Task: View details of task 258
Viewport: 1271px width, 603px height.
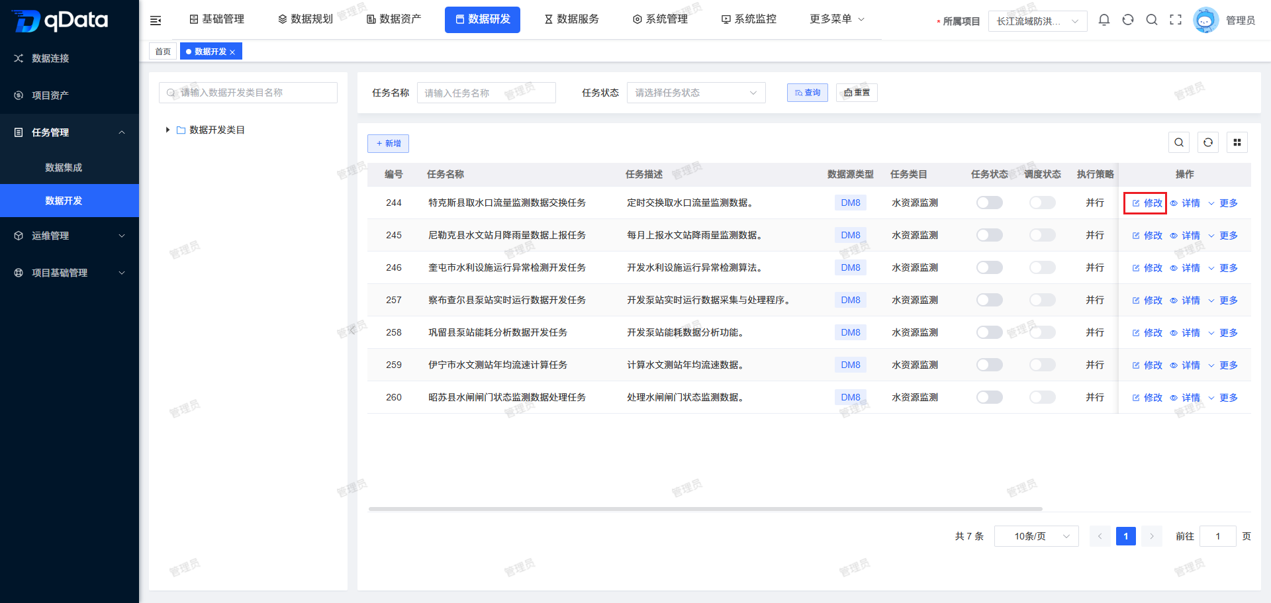Action: [1185, 333]
